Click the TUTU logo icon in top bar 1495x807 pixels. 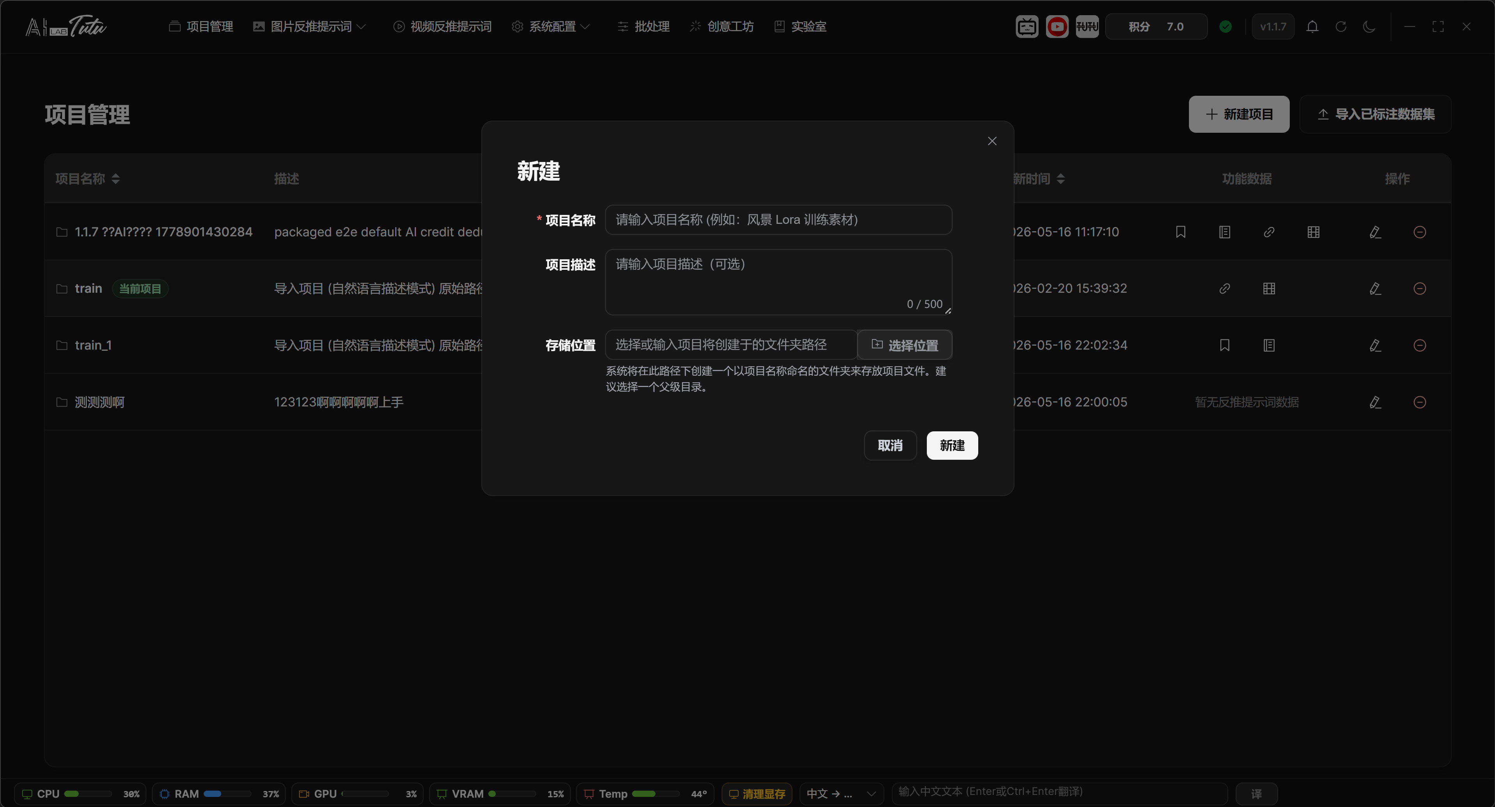1087,27
